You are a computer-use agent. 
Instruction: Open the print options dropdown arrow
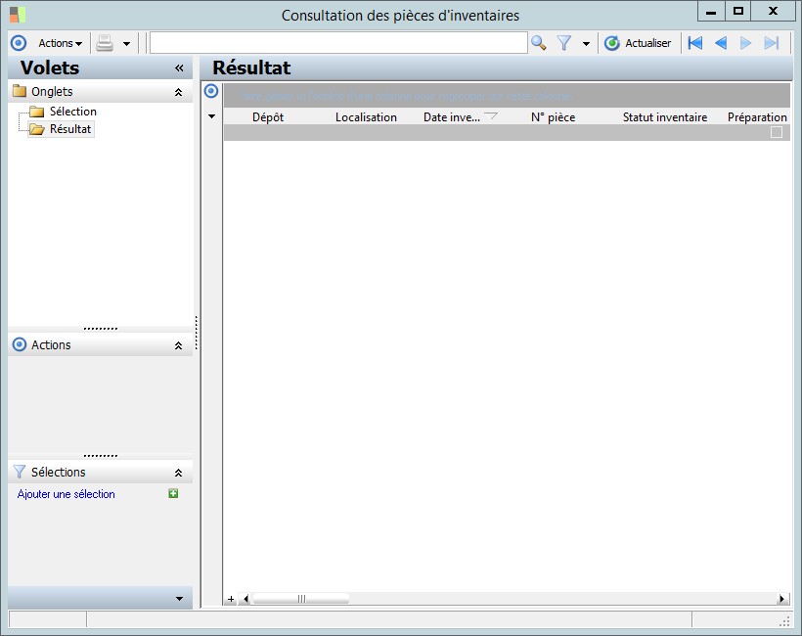126,44
